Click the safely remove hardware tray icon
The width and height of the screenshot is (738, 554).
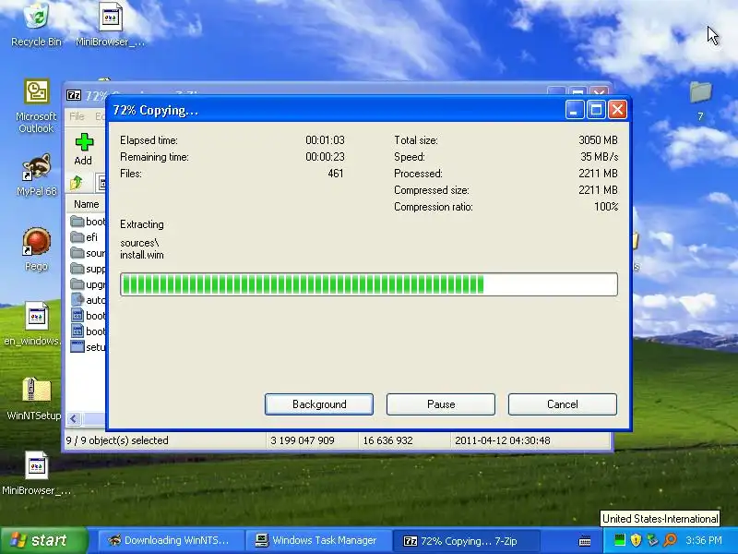click(652, 540)
